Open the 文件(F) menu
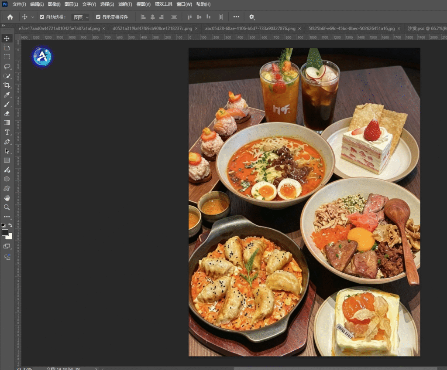The height and width of the screenshot is (370, 447). coord(19,4)
